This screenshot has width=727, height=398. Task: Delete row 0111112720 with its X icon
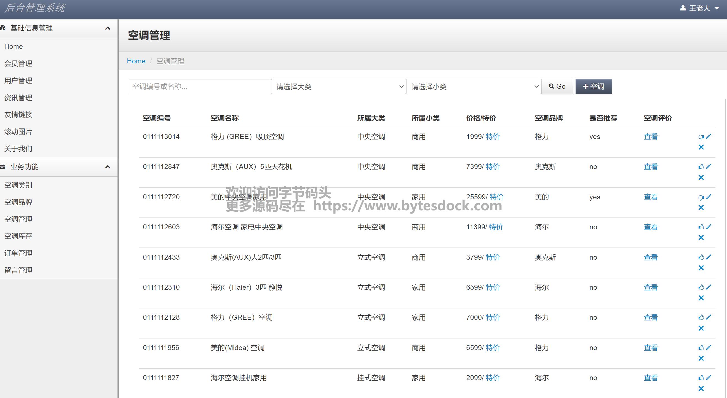701,208
